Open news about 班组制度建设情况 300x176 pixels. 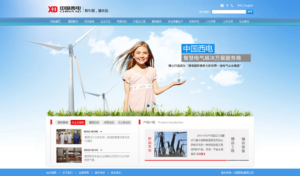[x=107, y=139]
